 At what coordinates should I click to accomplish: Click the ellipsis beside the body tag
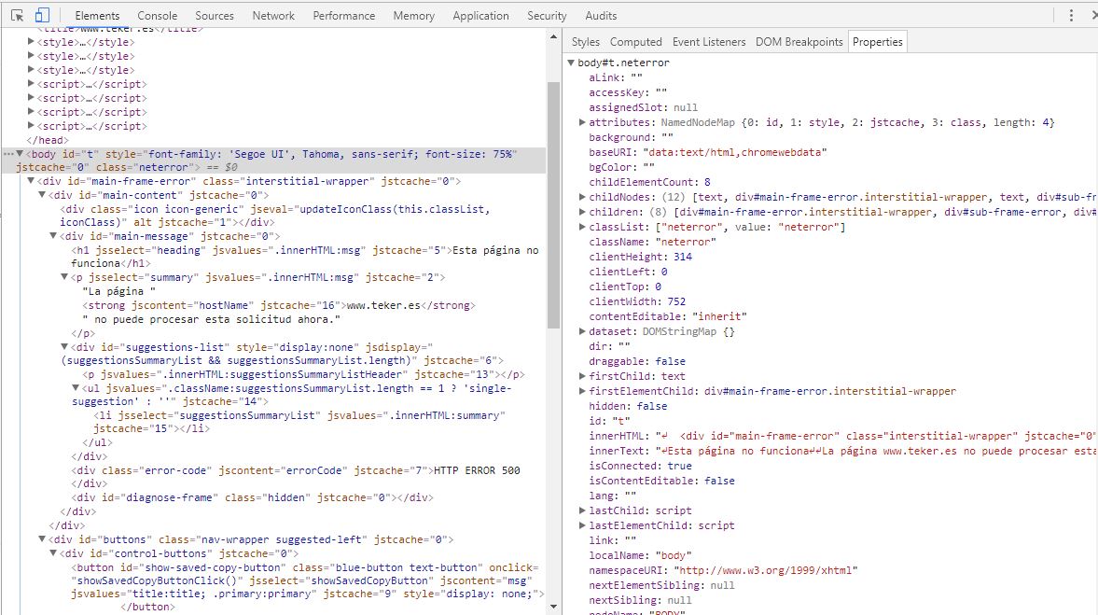pyautogui.click(x=8, y=154)
